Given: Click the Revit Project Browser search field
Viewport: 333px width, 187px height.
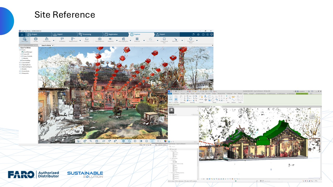Looking at the screenshot, I should coord(183,146).
